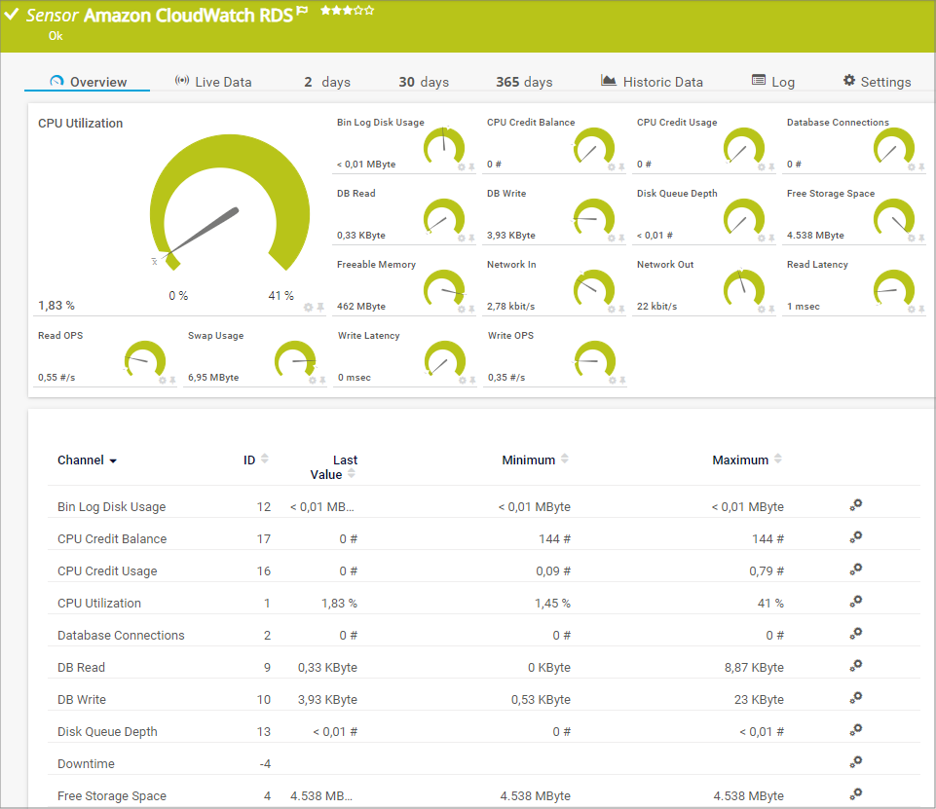Screen dimensions: 936x809
Task: Set sensor priority to five stars
Action: (369, 11)
